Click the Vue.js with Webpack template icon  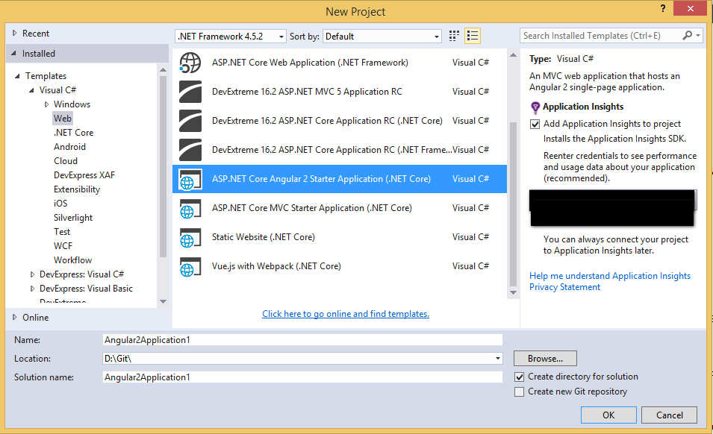point(191,266)
